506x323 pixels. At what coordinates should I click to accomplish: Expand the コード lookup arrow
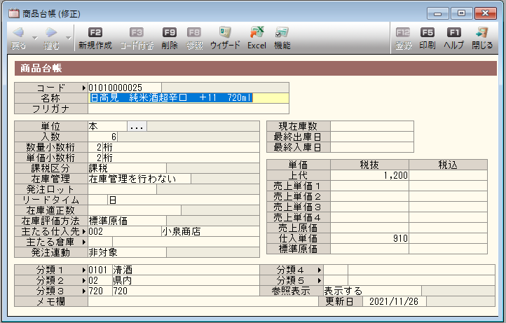click(x=84, y=88)
